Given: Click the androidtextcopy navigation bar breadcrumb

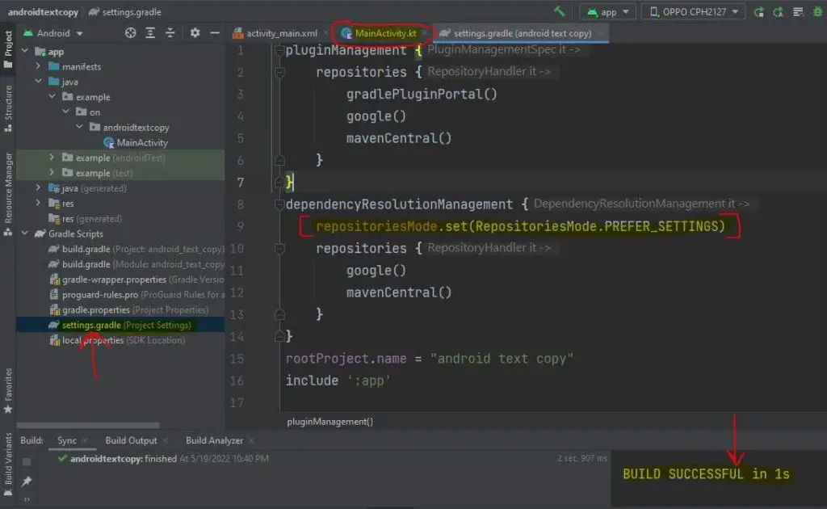Looking at the screenshot, I should 43,11.
